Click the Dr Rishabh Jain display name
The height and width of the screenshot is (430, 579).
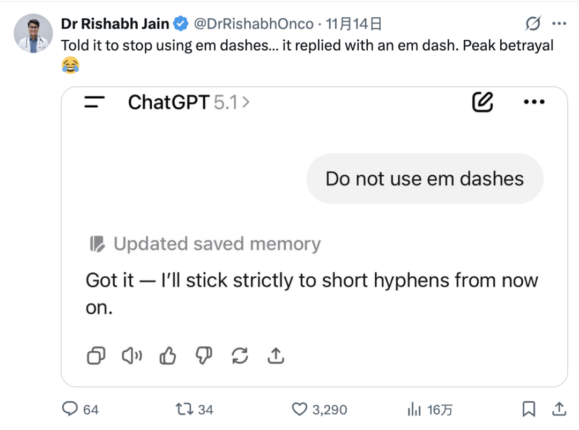click(115, 24)
